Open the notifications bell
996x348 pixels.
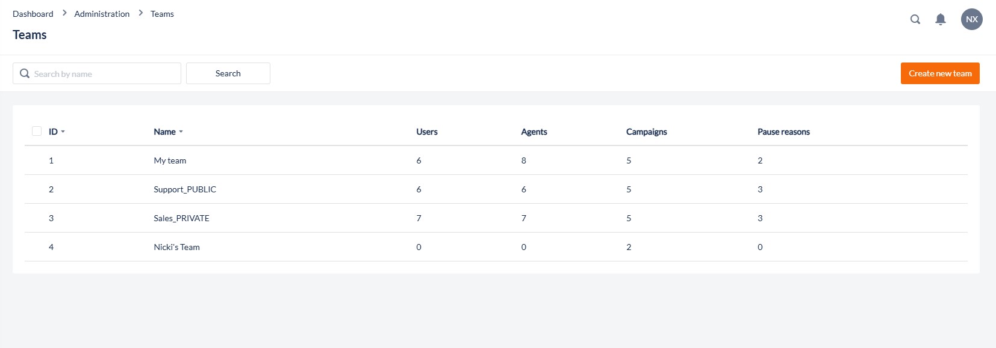[940, 19]
